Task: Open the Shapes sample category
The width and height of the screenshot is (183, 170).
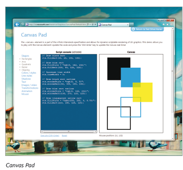Action: (25, 56)
